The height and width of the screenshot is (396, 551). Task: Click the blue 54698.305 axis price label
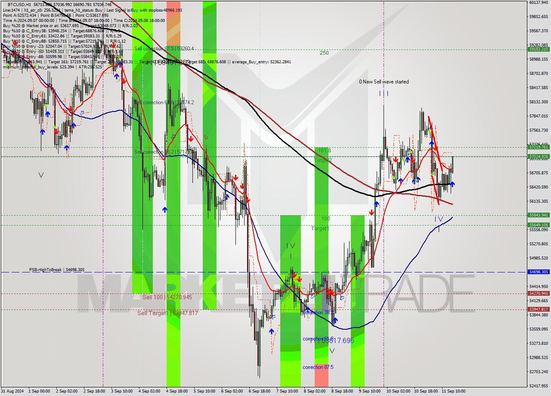tap(538, 272)
